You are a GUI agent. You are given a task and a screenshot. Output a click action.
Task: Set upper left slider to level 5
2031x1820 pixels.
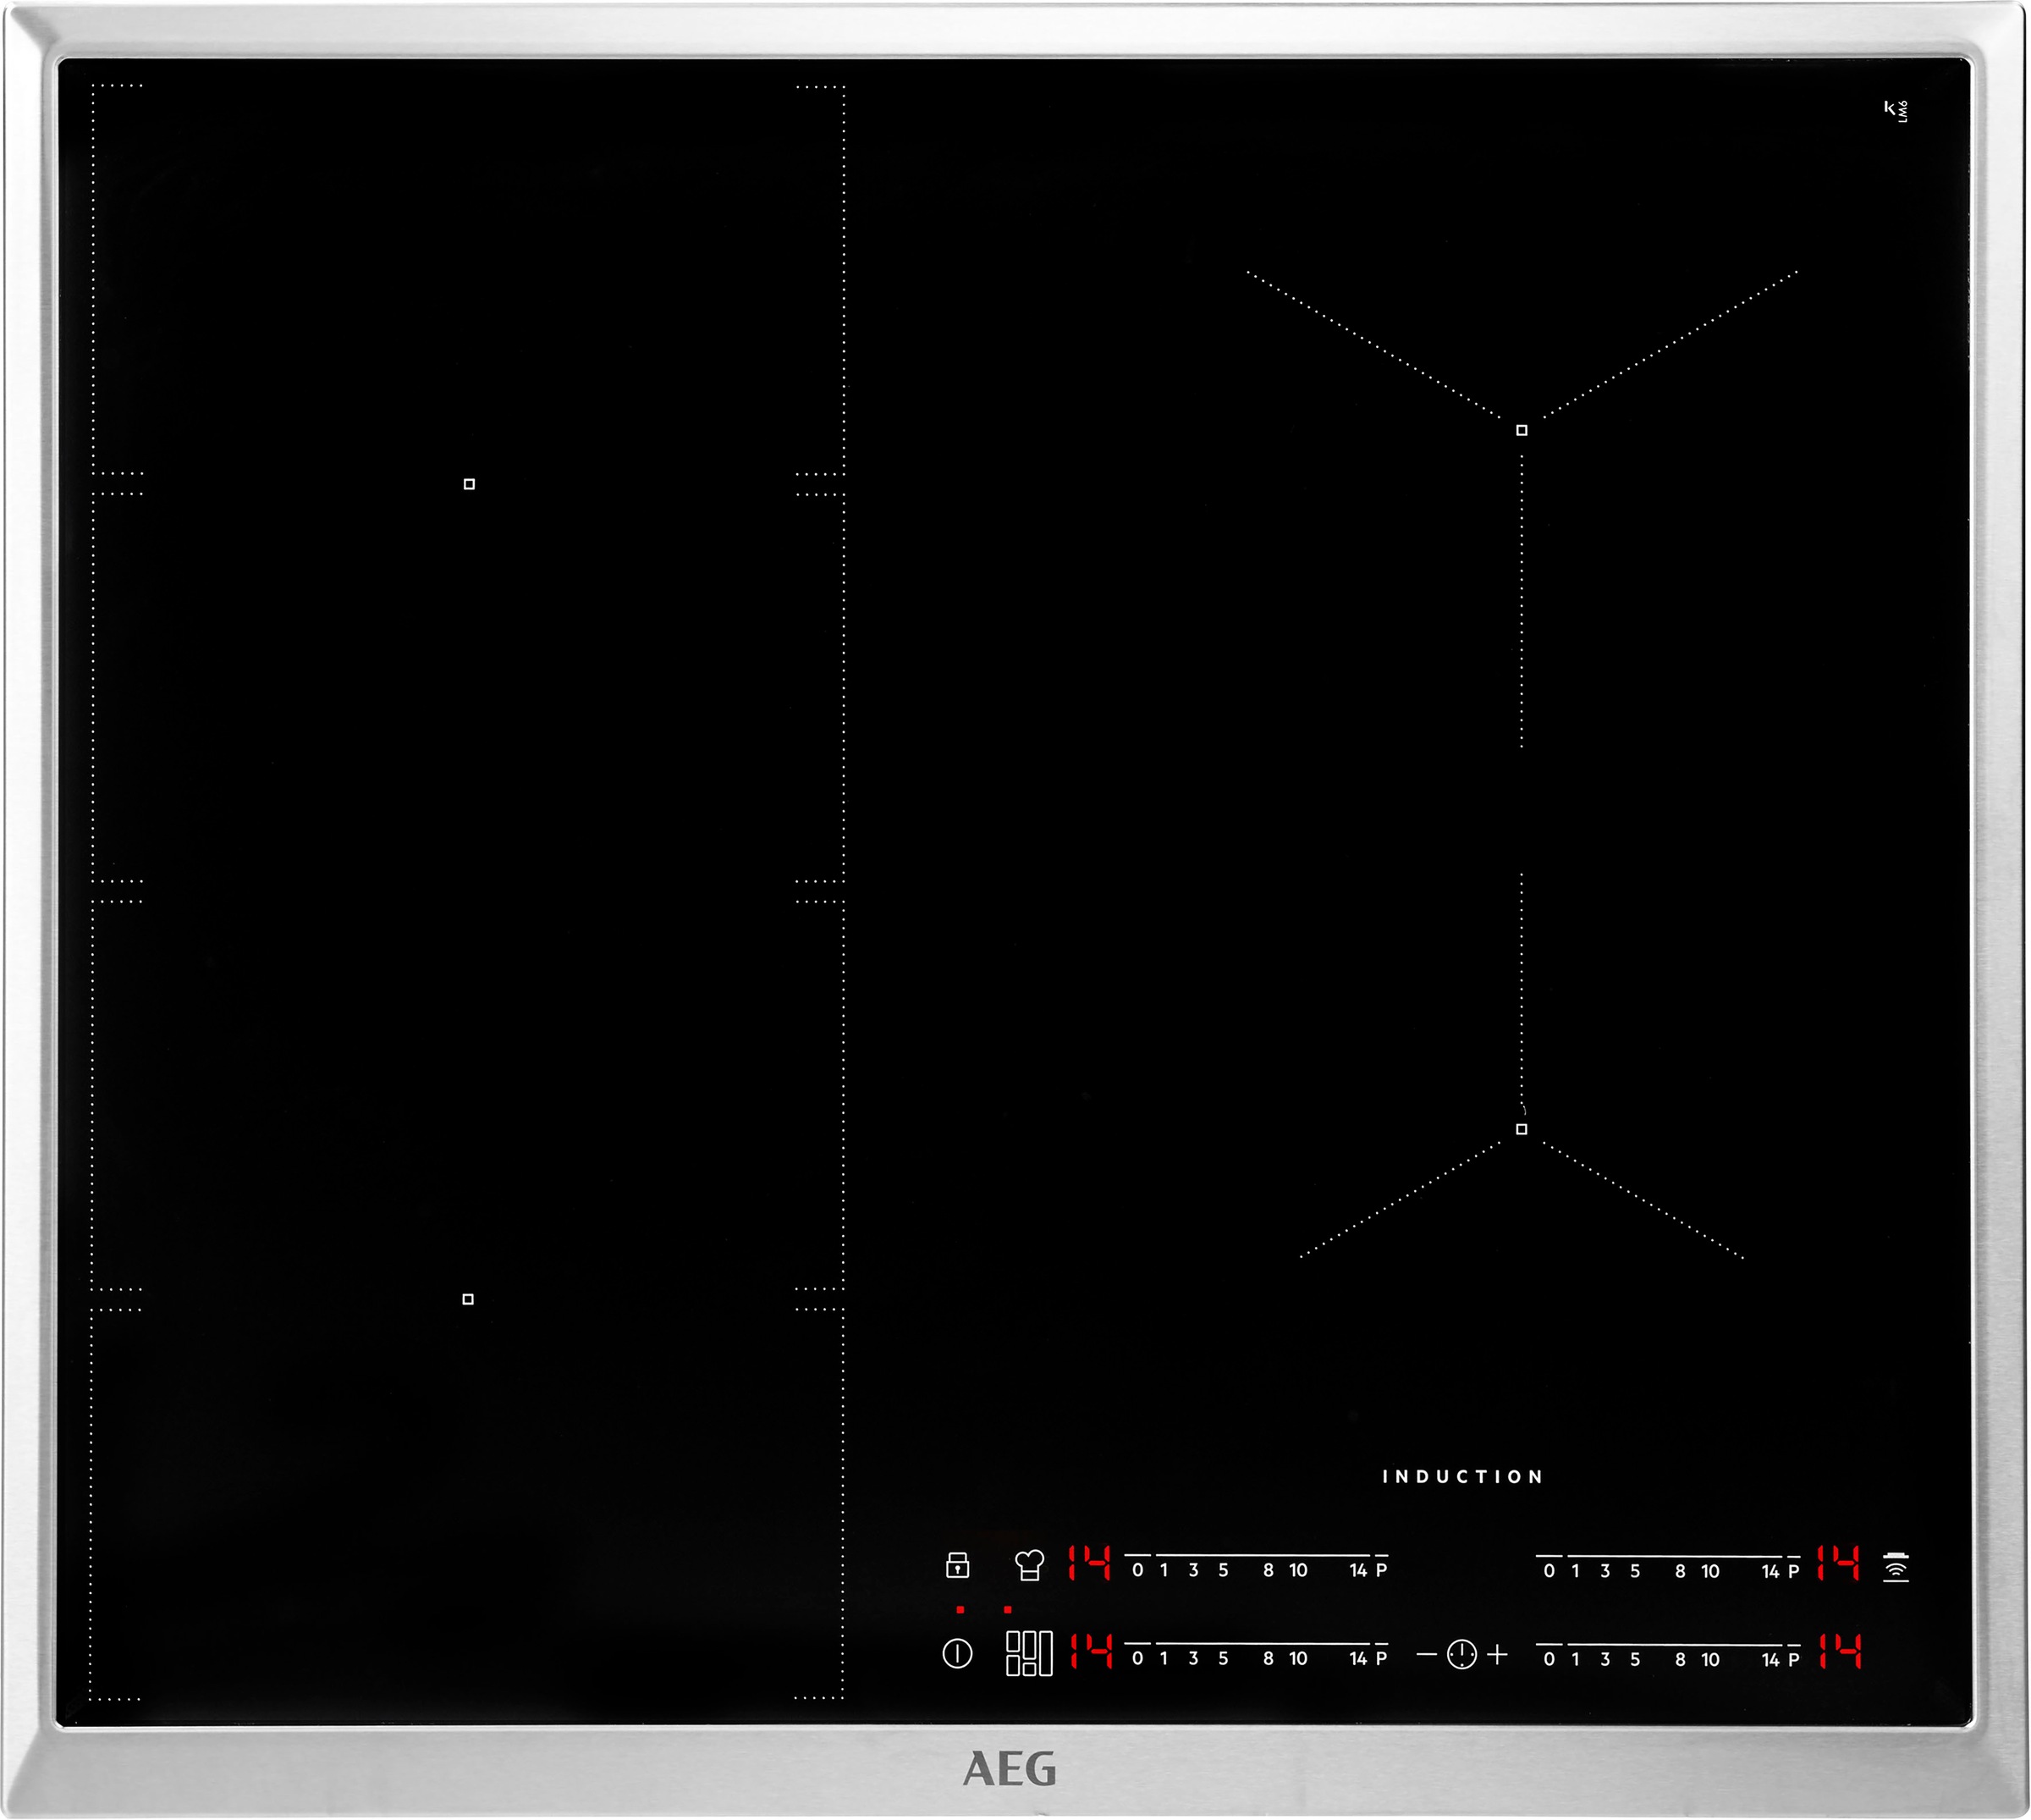1224,1570
